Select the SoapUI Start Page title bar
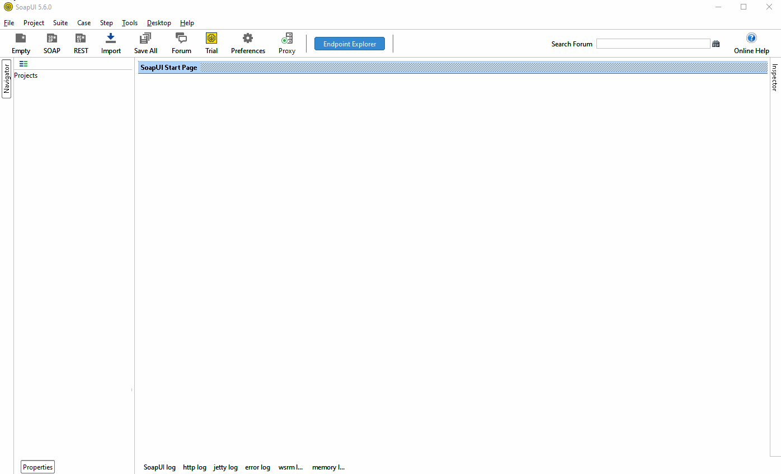 [453, 68]
